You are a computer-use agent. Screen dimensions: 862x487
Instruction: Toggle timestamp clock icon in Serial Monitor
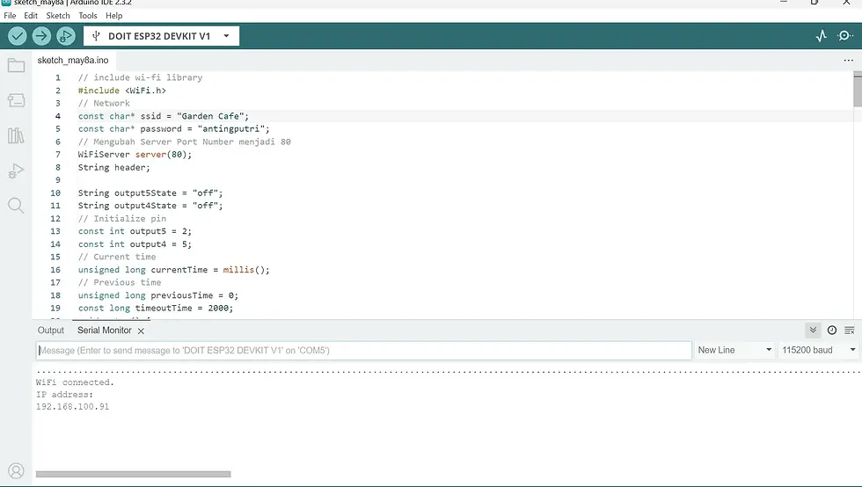[832, 331]
